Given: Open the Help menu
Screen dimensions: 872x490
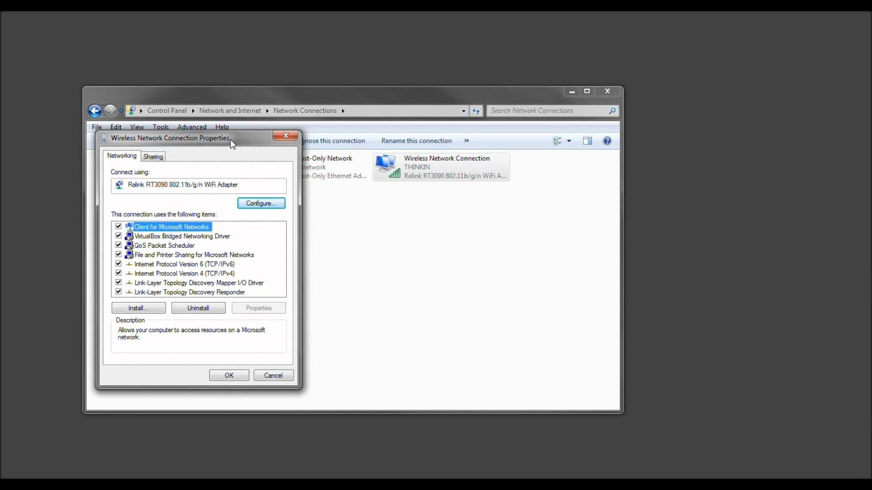Looking at the screenshot, I should click(x=222, y=127).
